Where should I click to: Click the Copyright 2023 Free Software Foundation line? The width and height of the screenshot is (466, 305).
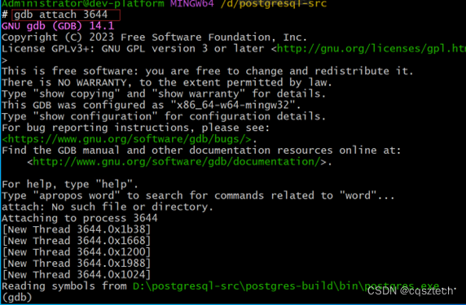pos(154,37)
